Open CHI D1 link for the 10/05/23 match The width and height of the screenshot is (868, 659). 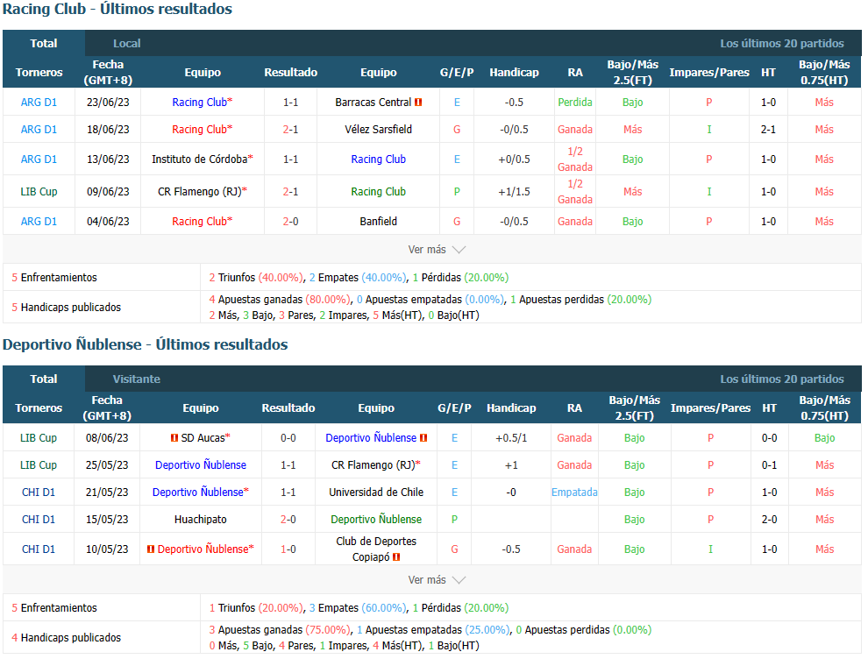point(39,549)
